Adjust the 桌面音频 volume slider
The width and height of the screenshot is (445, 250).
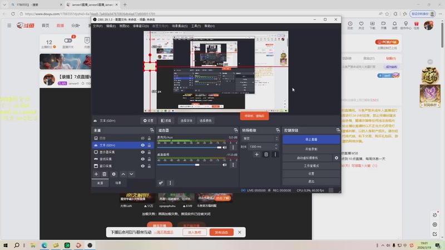189,164
